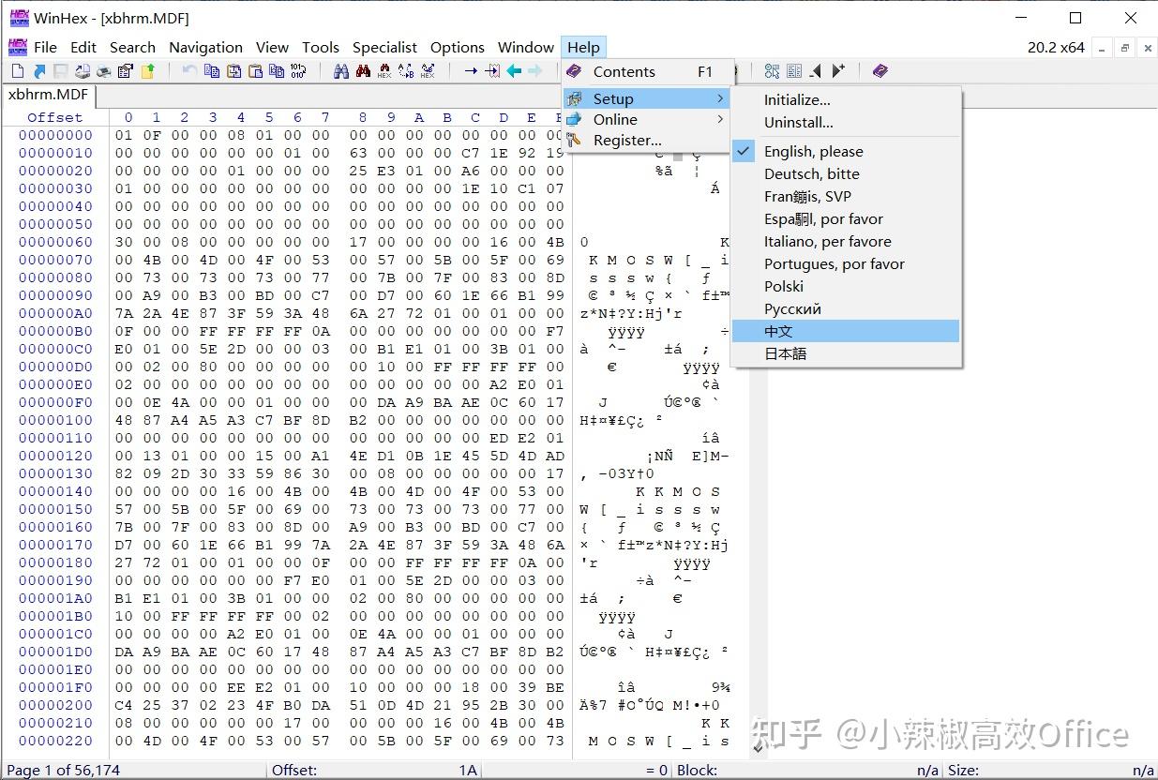
Task: Open the Search menu
Action: coord(132,47)
